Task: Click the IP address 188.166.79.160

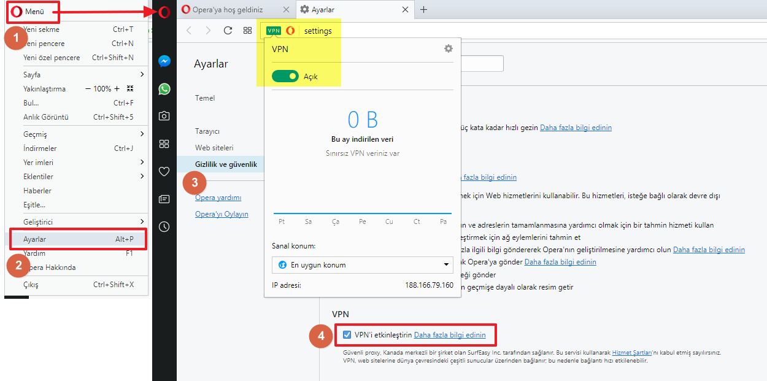Action: (x=429, y=285)
